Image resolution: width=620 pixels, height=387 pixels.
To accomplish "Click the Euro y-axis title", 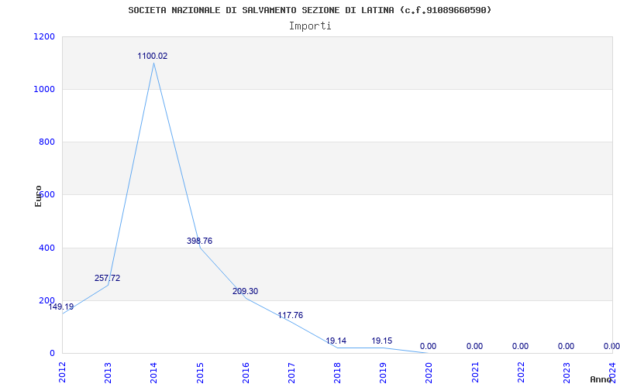I will pos(38,197).
